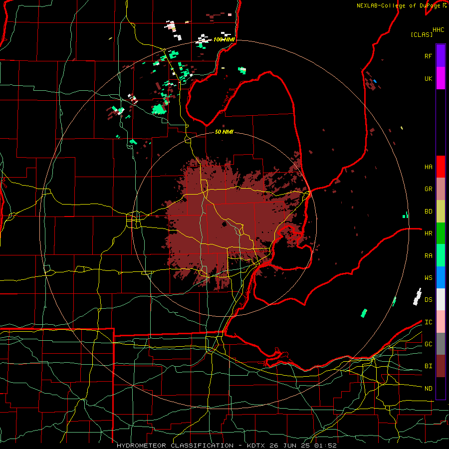Screen dimensions: 449x449
Task: Click the purple RF legend color swatch
Action: (x=441, y=55)
